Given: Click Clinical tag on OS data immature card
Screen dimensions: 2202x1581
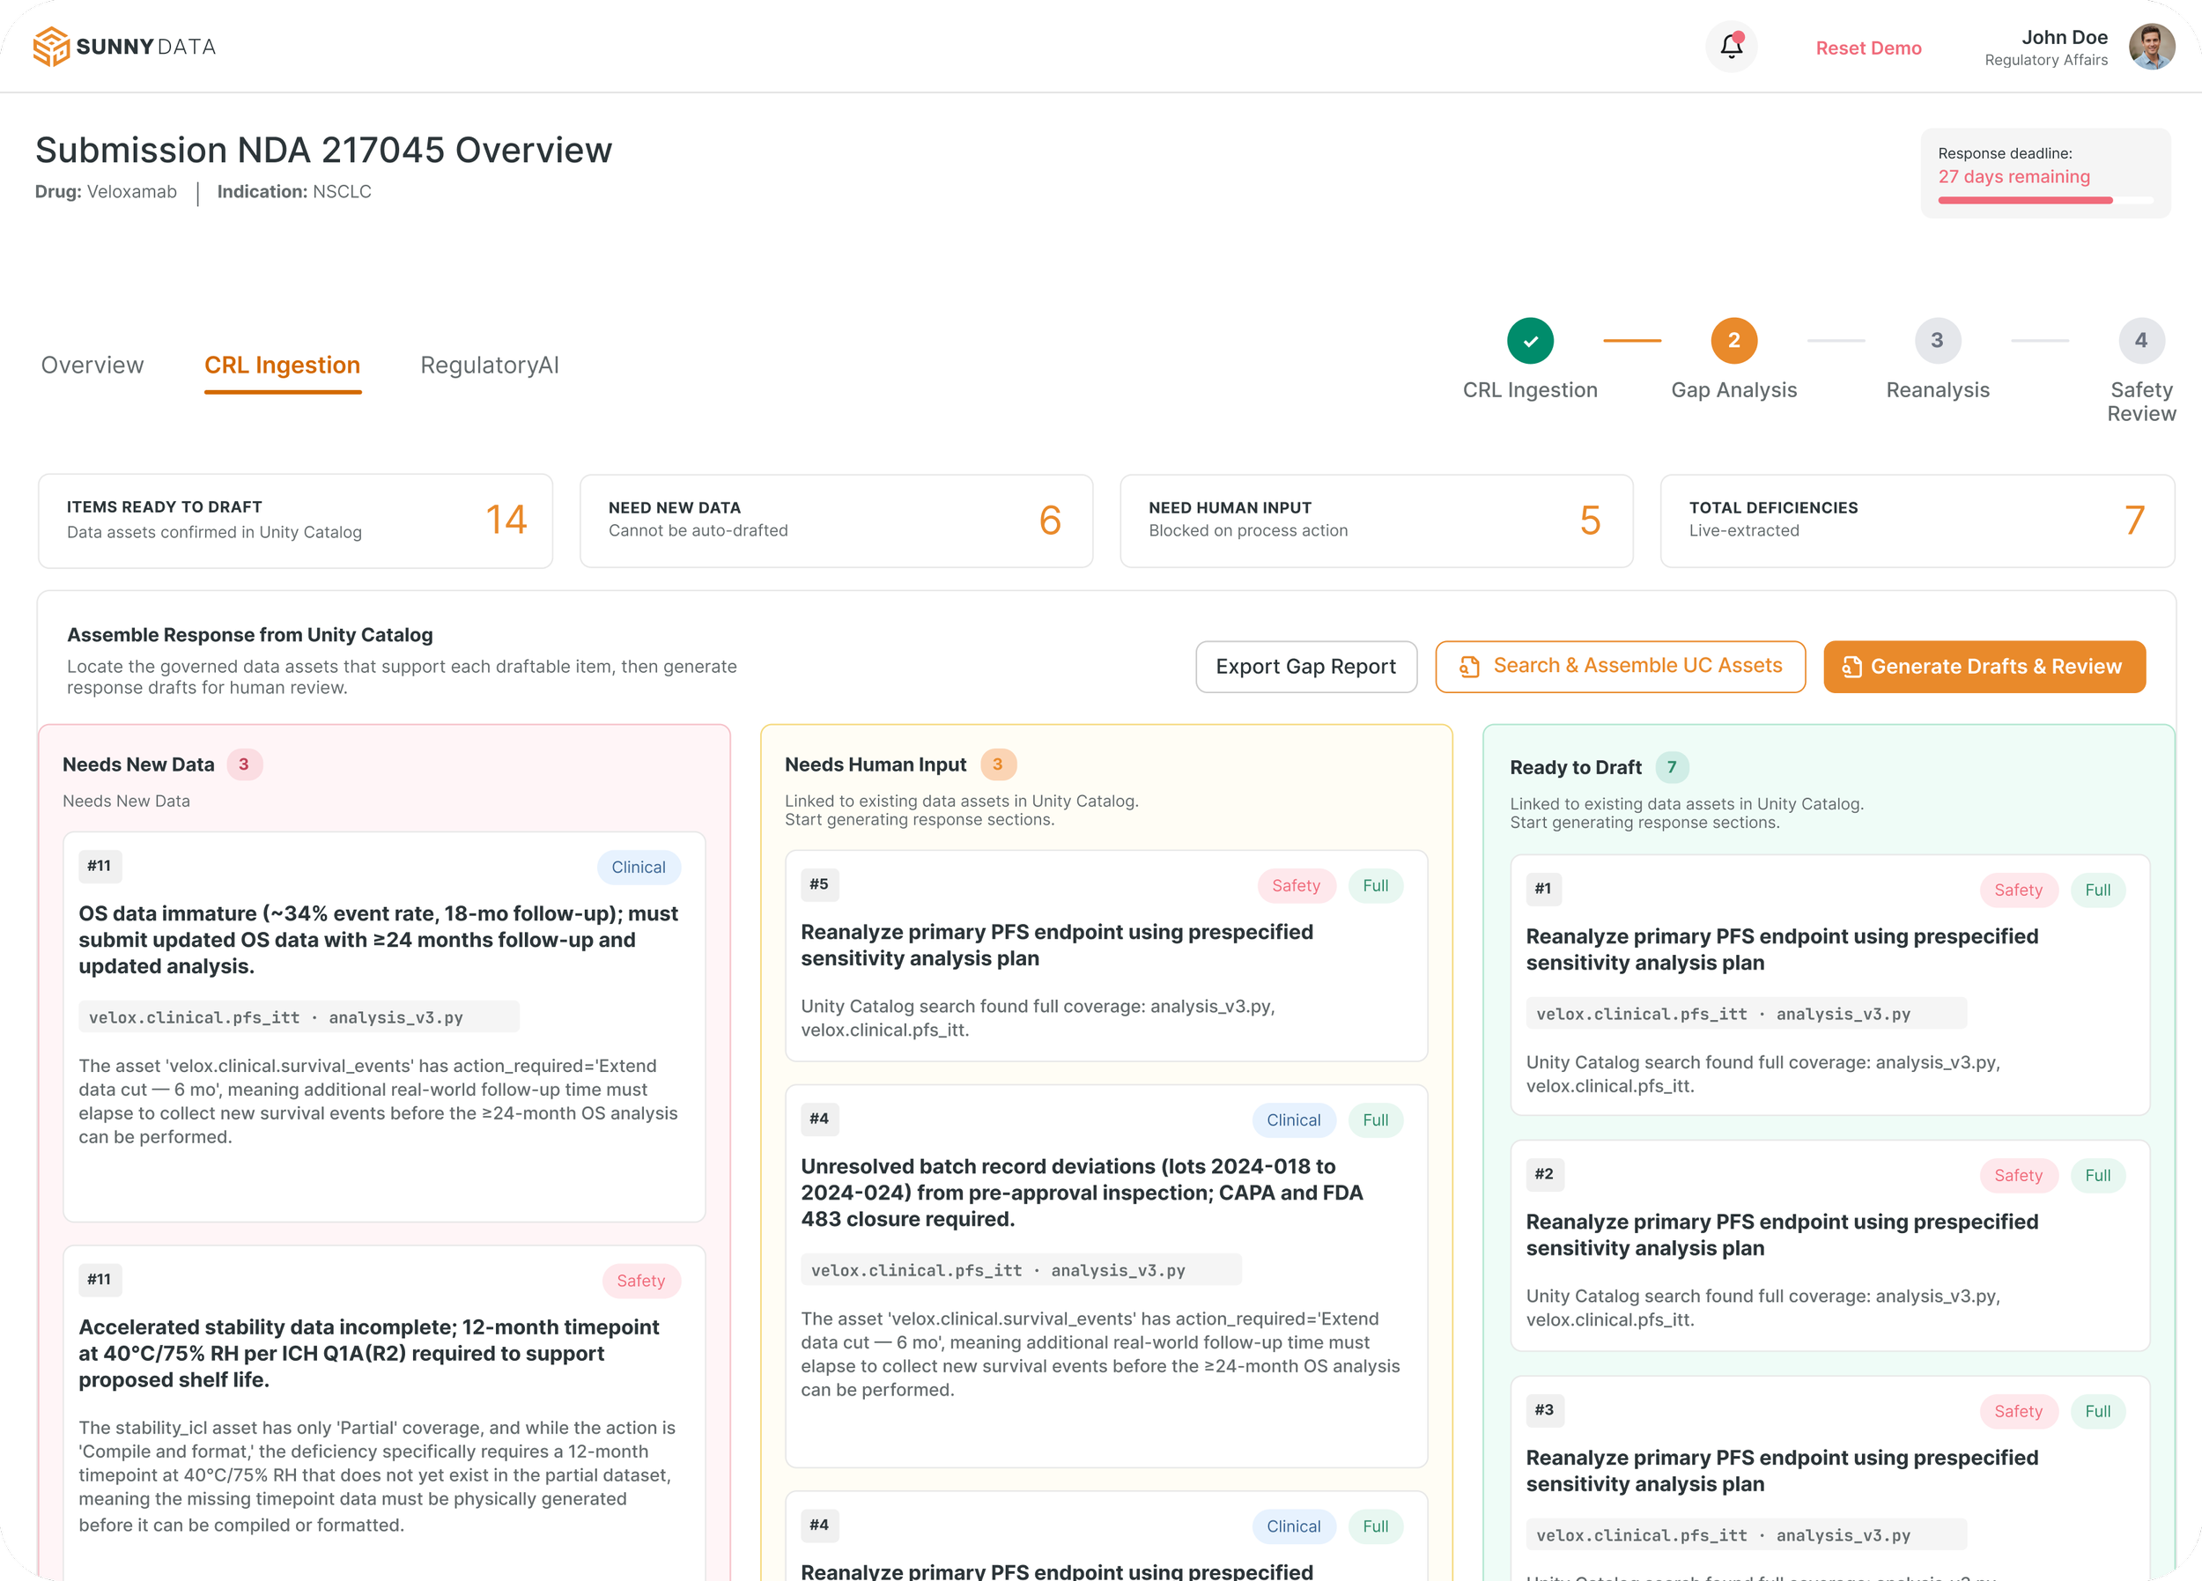Looking at the screenshot, I should (638, 868).
